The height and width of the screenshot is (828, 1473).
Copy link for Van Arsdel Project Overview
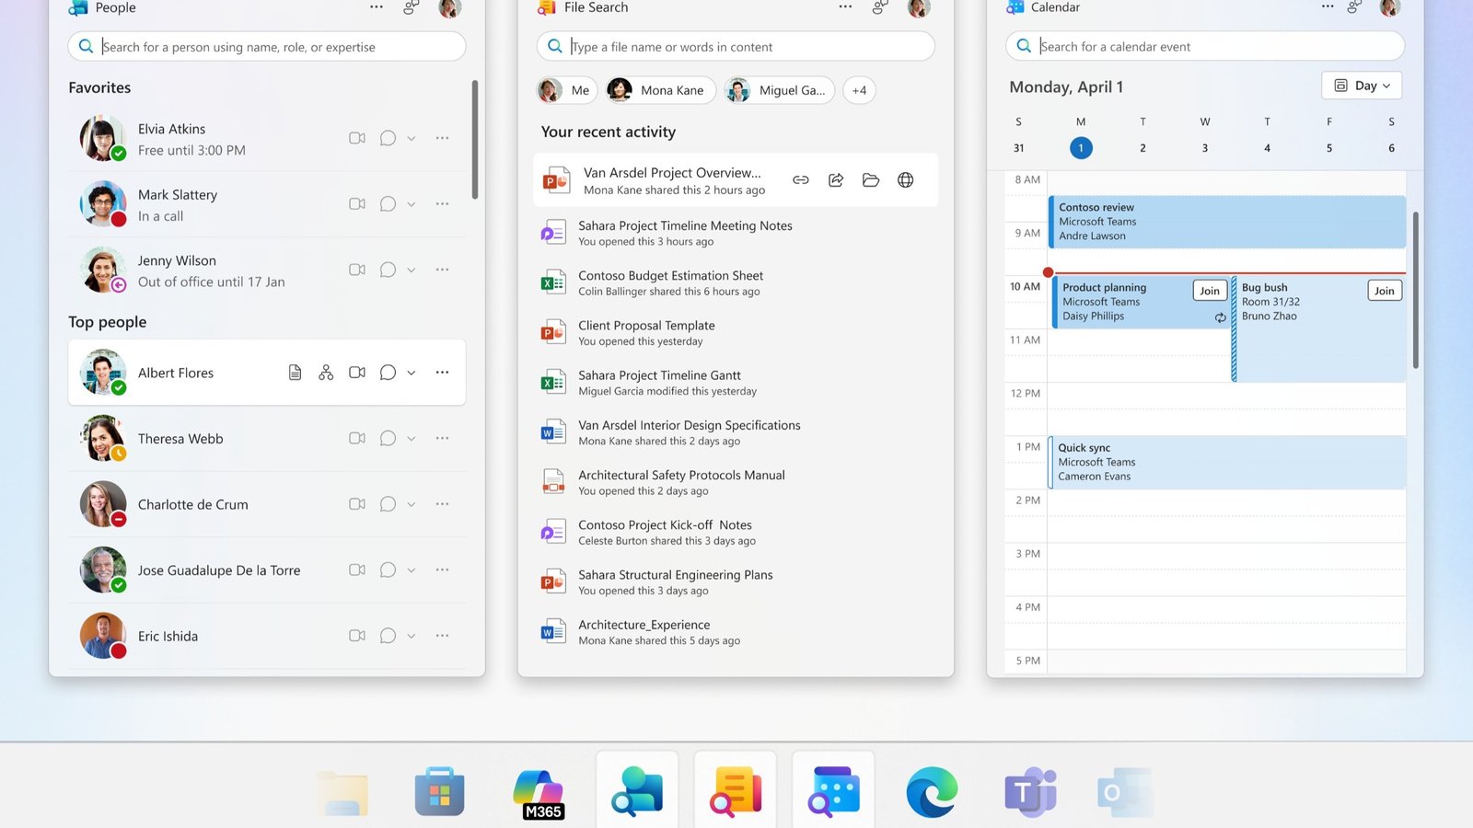point(800,179)
